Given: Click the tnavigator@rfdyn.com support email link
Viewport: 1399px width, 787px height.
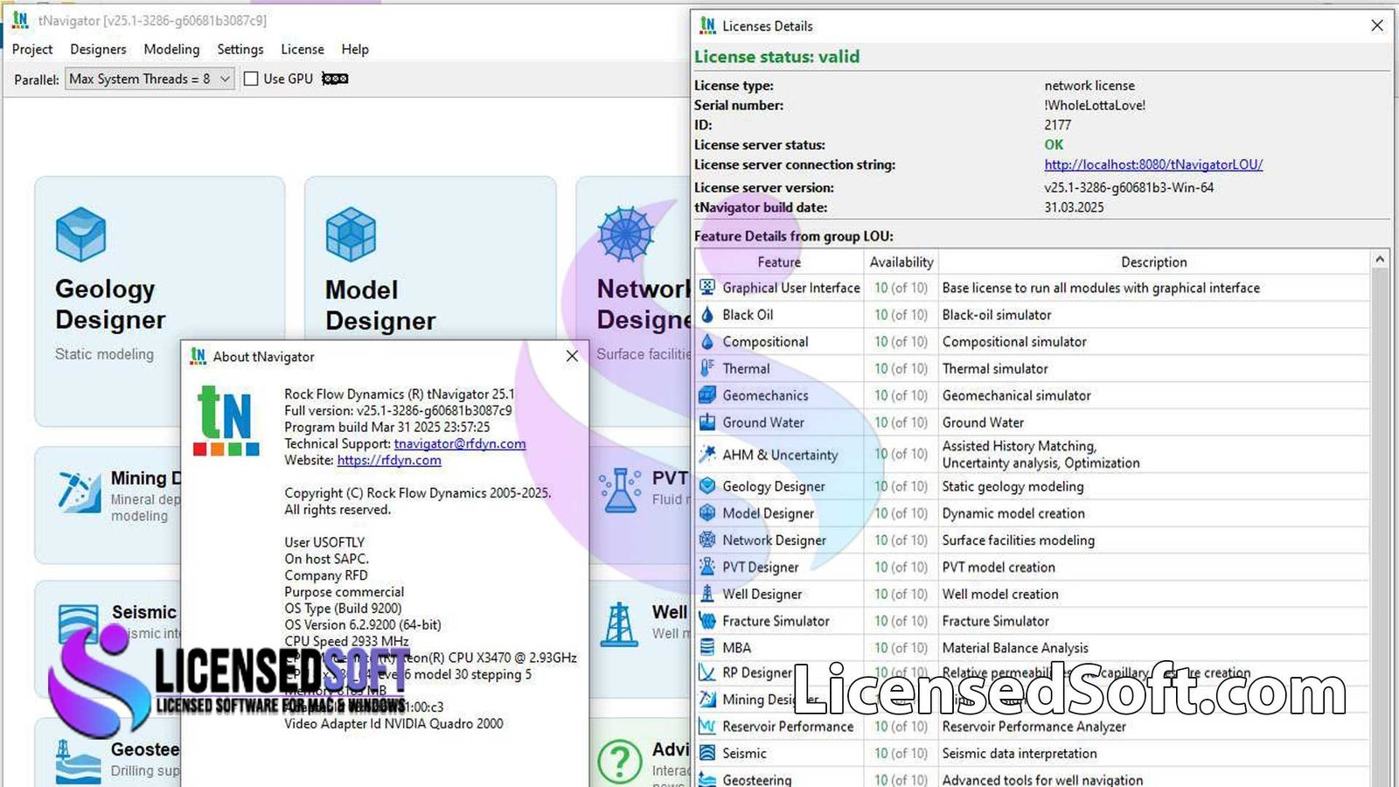Looking at the screenshot, I should 460,443.
